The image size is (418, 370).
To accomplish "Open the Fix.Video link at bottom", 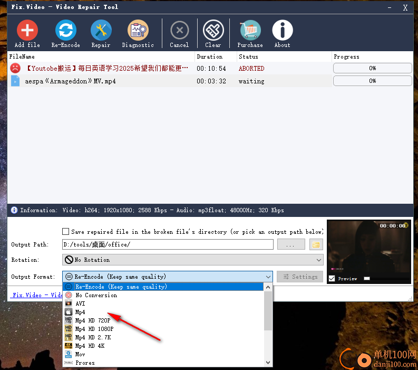I will click(36, 295).
